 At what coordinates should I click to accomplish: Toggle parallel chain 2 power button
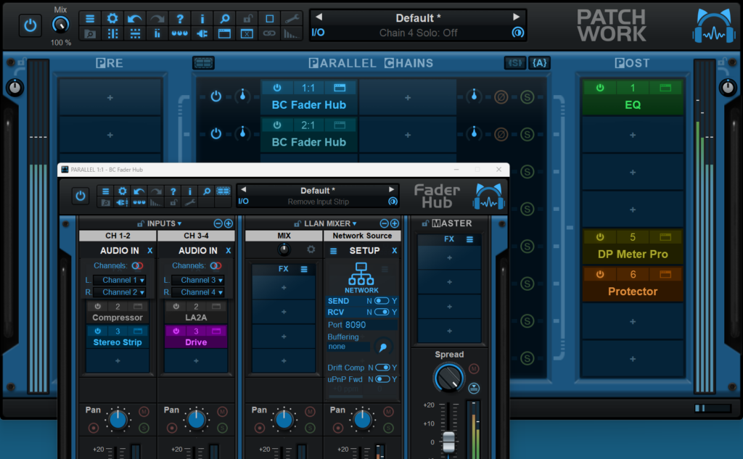click(216, 133)
